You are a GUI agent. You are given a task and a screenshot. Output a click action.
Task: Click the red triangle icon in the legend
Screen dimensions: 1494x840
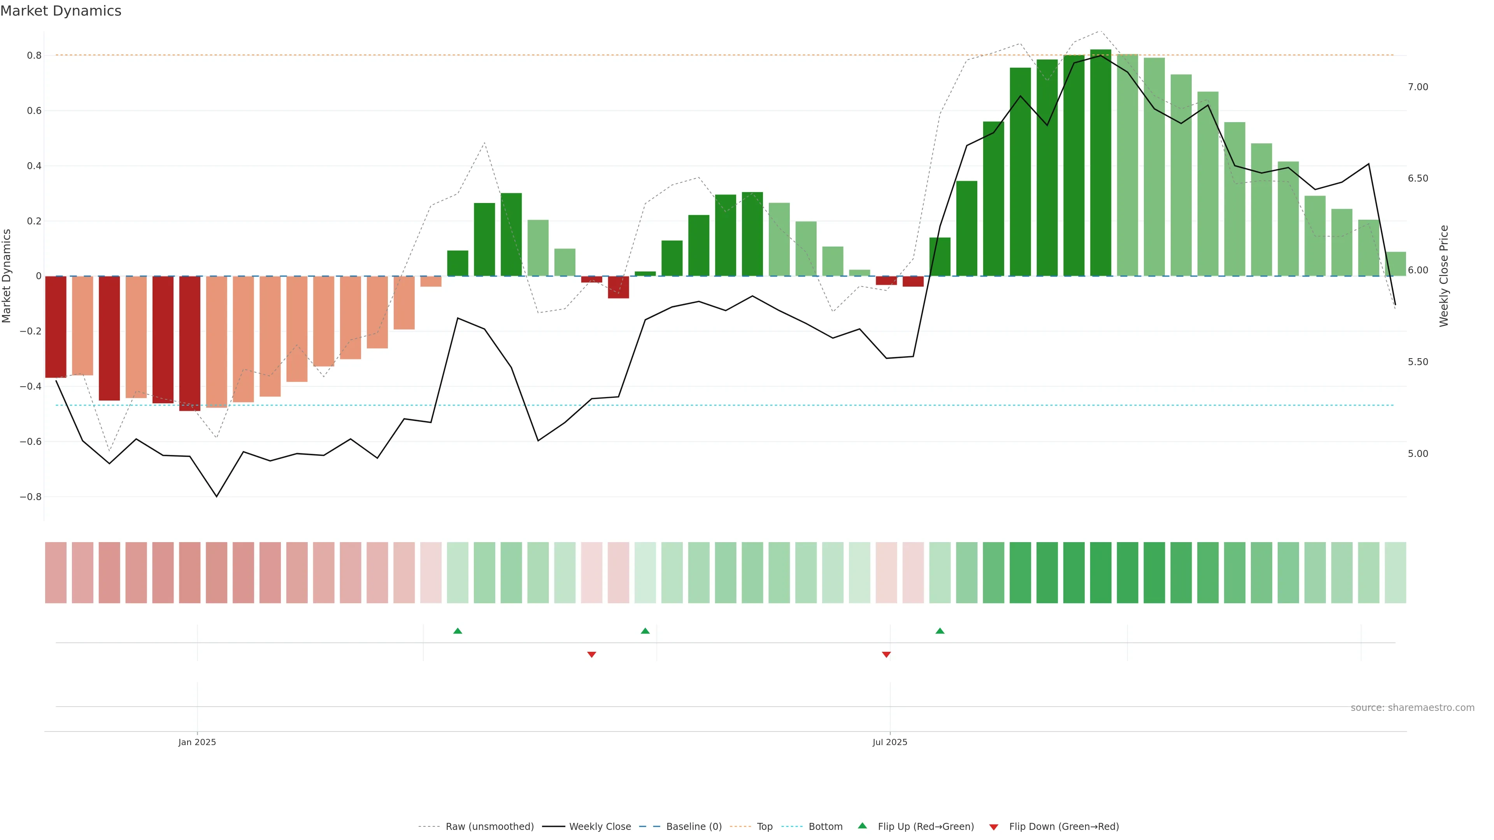point(994,827)
